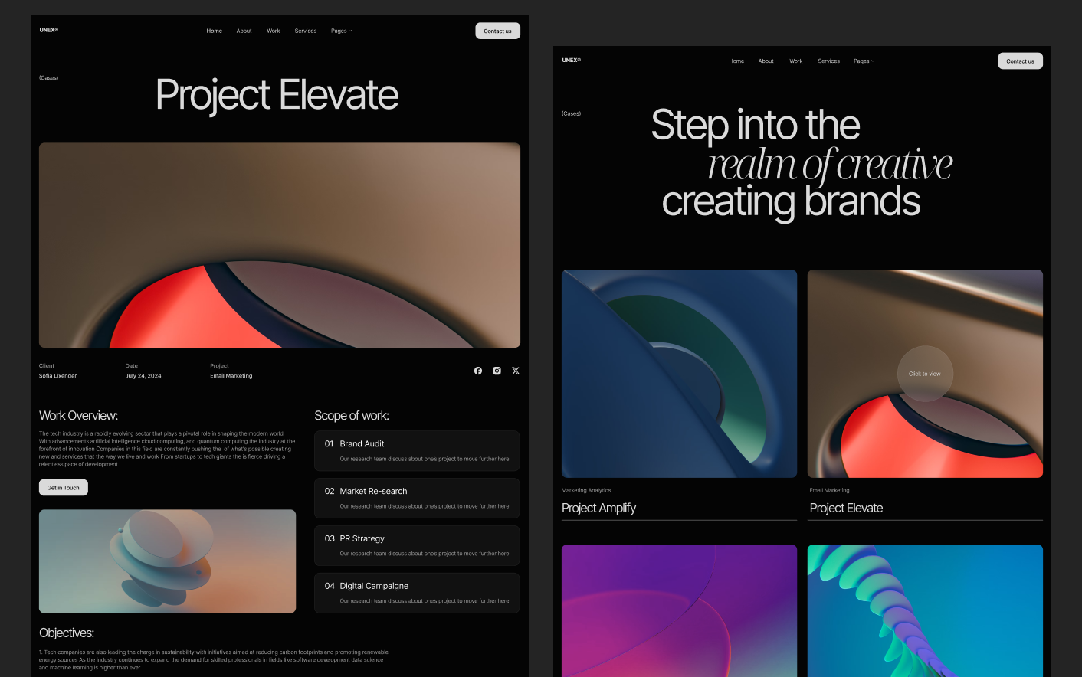Open the purple gradient project thumbnail

click(679, 610)
